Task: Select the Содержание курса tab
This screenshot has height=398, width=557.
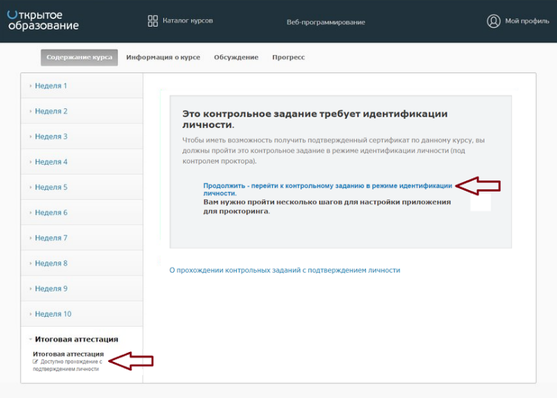Action: 79,57
